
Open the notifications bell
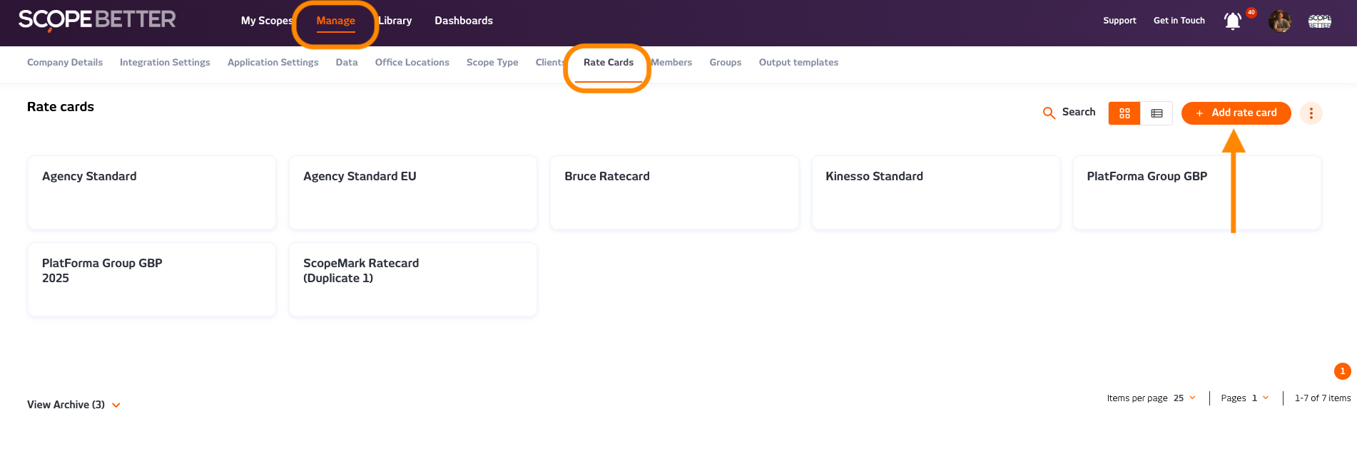click(x=1232, y=21)
